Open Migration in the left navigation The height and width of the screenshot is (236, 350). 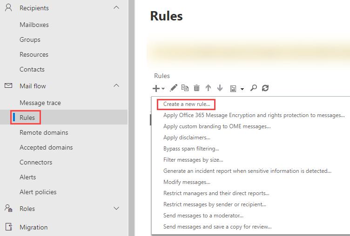pos(34,227)
